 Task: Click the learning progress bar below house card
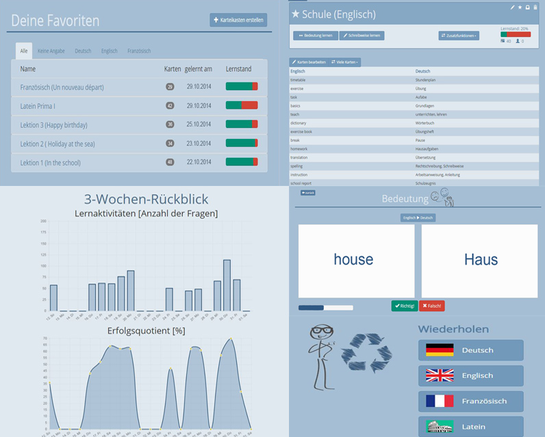[326, 308]
